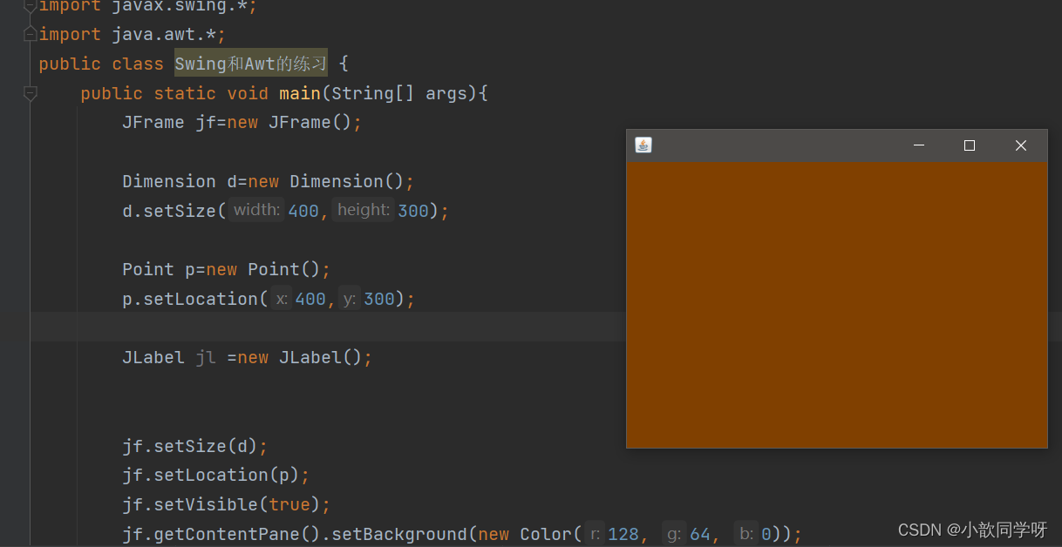Click the "width:" parameter hint

coord(257,210)
